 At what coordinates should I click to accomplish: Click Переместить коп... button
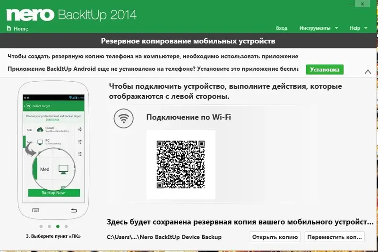pyautogui.click(x=335, y=237)
